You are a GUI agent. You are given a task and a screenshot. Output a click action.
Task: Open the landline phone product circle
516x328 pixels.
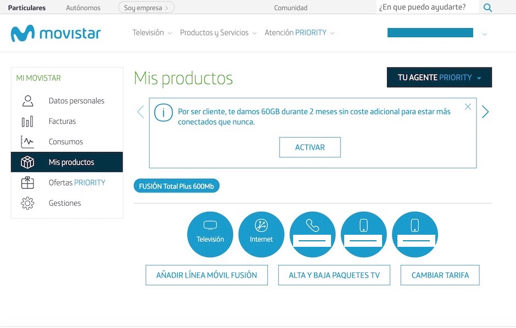pos(312,234)
